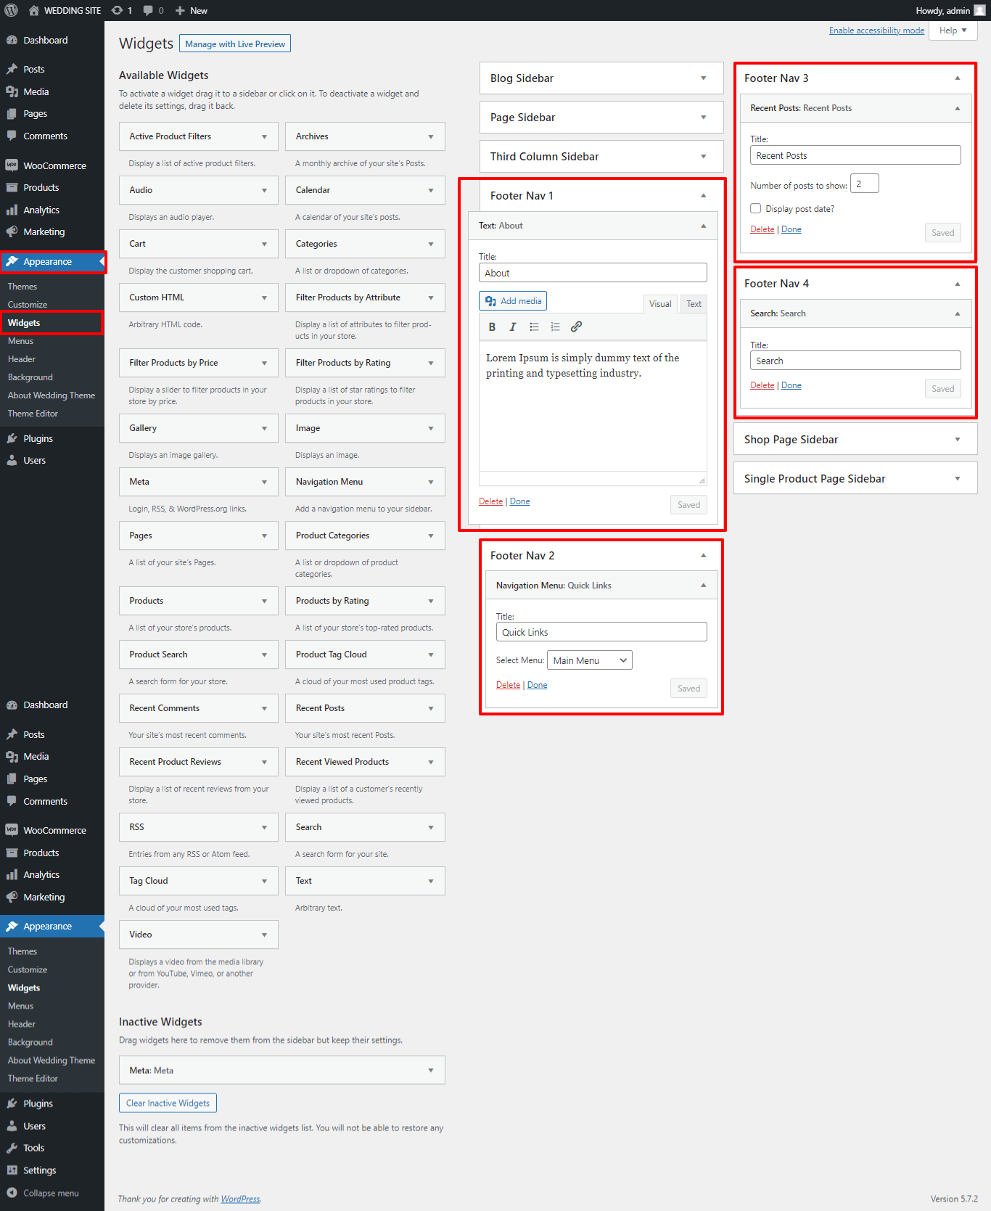
Task: Click Manage with Live Preview button
Action: click(235, 44)
